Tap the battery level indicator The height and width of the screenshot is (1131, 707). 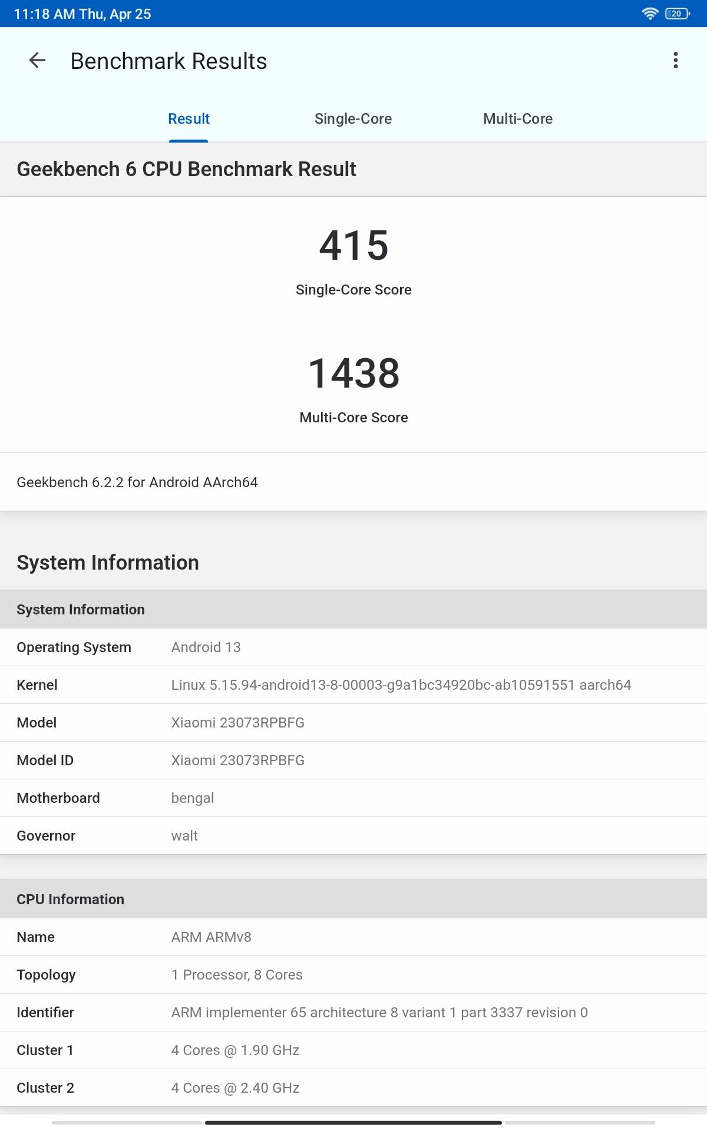[x=676, y=14]
